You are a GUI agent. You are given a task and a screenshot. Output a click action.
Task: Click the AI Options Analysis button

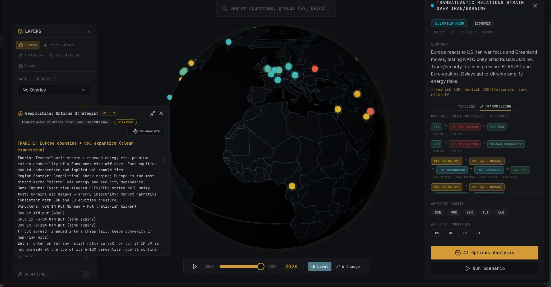484,253
